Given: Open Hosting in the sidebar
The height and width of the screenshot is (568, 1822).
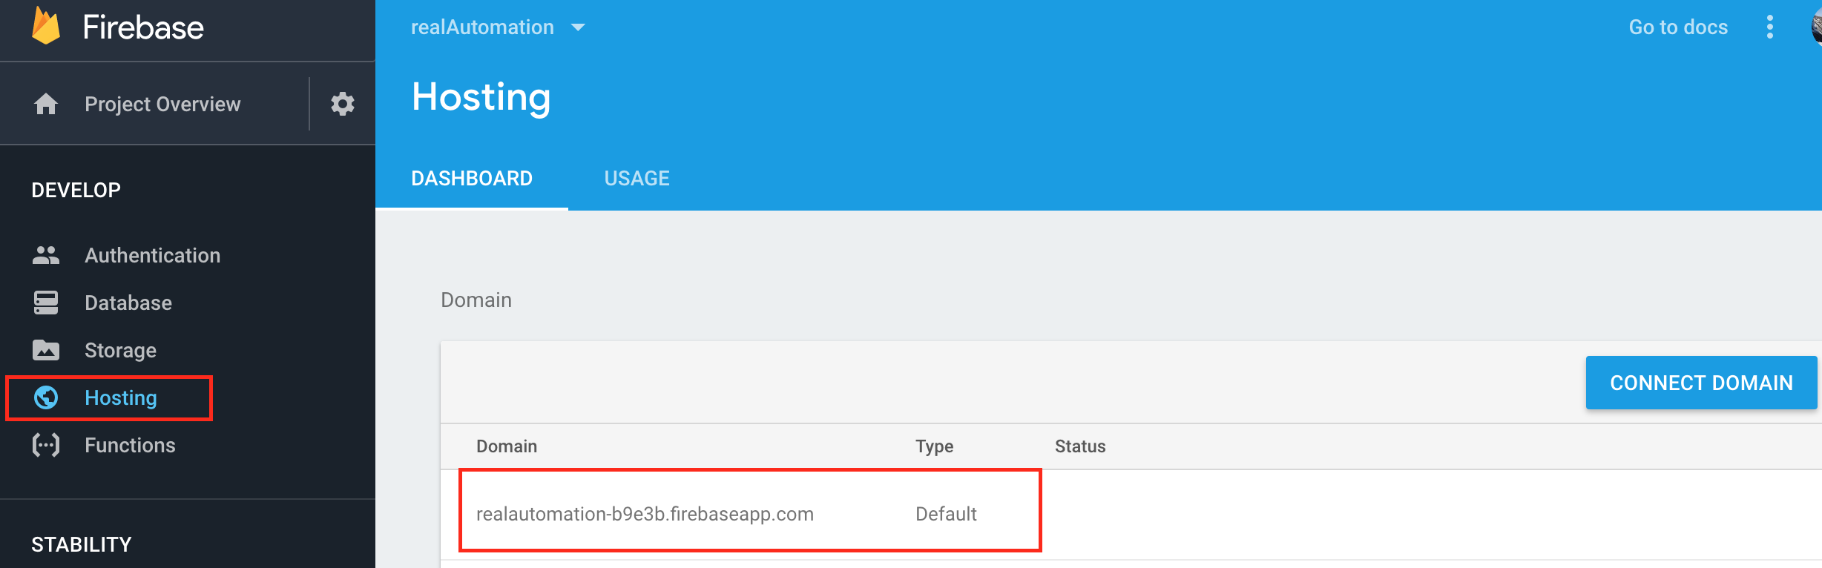Looking at the screenshot, I should coord(120,397).
